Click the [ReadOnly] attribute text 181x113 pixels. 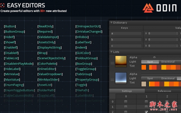(x=45, y=26)
